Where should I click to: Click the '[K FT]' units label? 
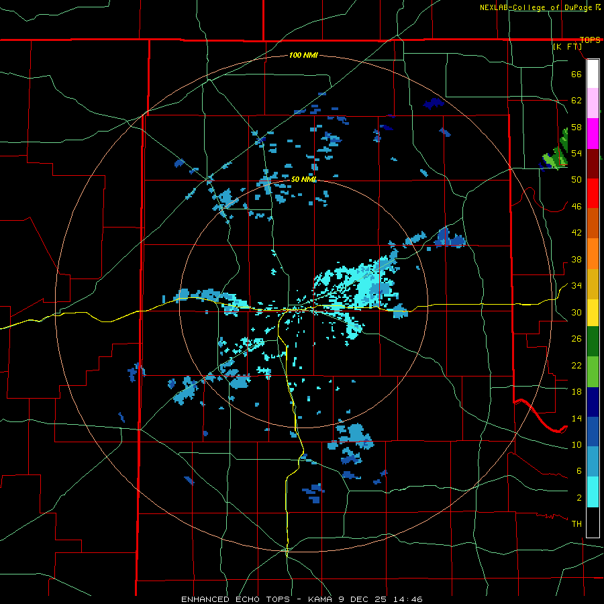[567, 46]
